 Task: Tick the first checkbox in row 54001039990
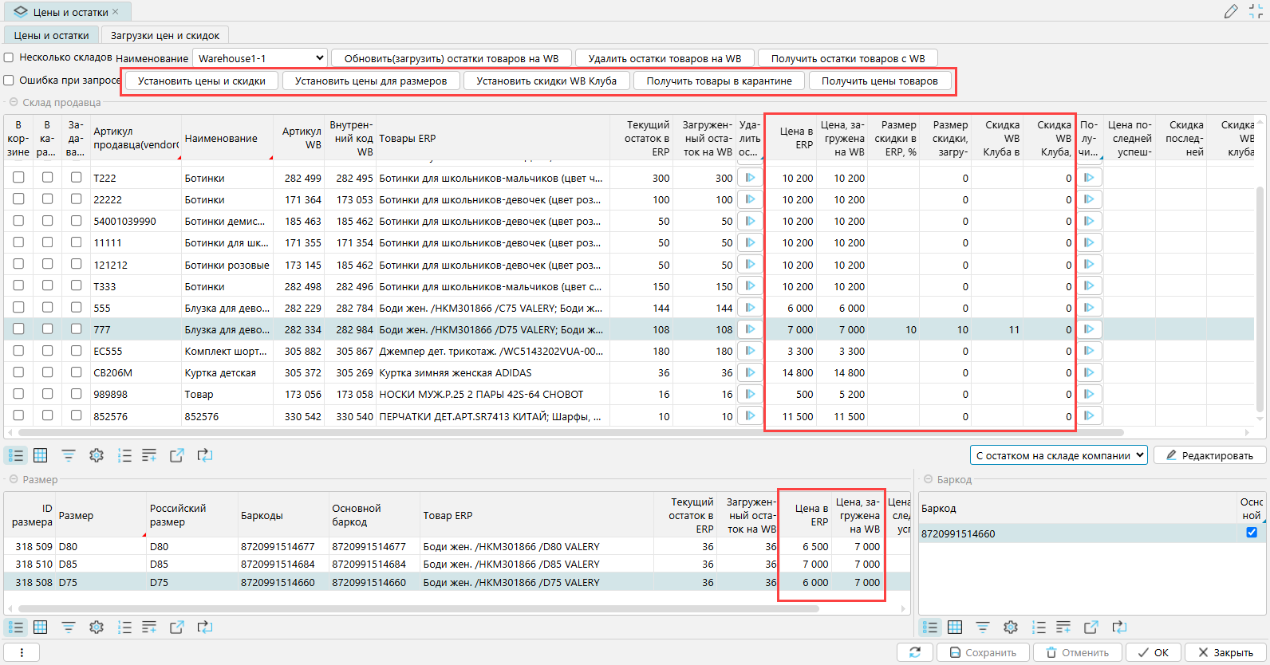(18, 221)
